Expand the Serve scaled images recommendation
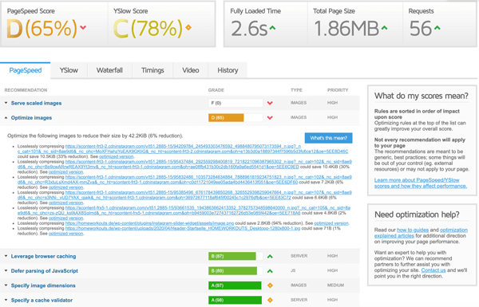This screenshot has height=307, width=479. click(36, 103)
